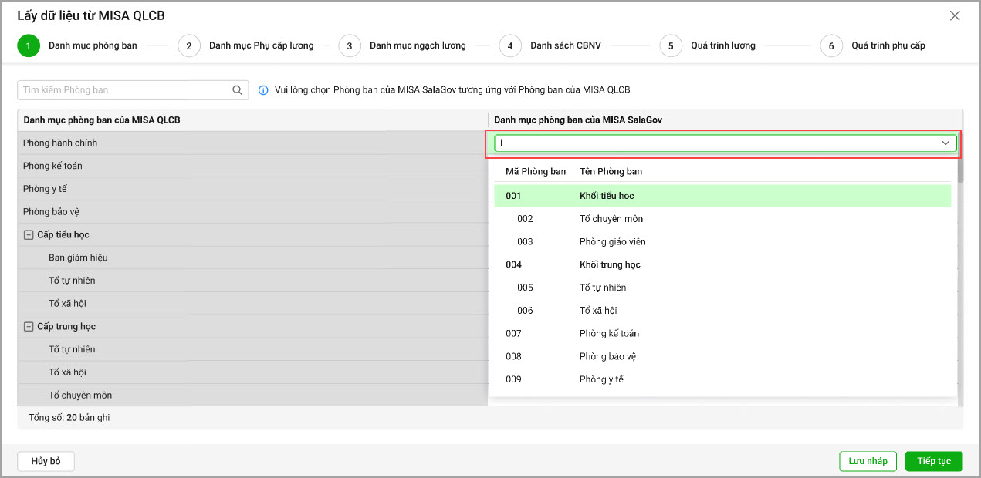
Task: Click the blue info icon
Action: click(263, 90)
